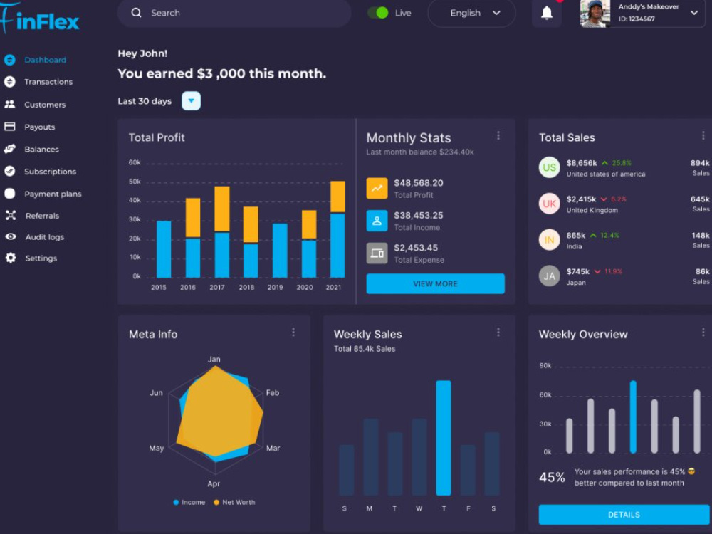Viewport: 712px width, 534px height.
Task: Click the Audit logs eye icon
Action: coord(11,236)
